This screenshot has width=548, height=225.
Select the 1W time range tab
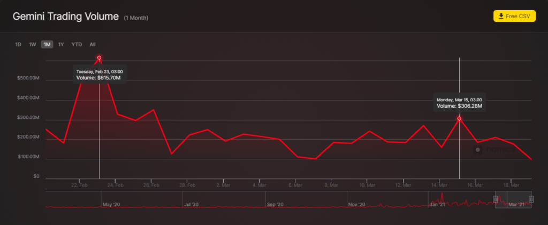pos(33,45)
